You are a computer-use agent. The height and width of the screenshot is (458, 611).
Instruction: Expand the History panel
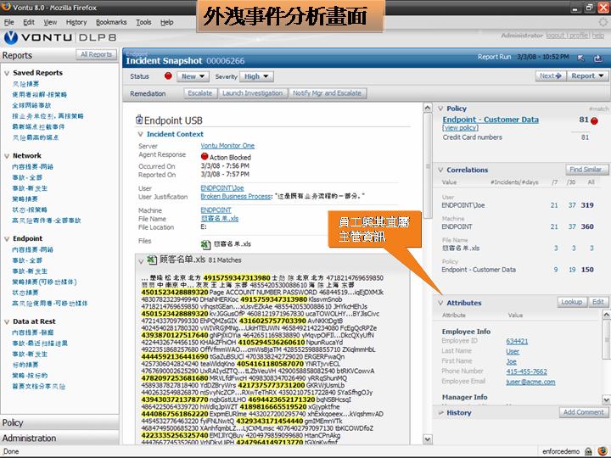(x=440, y=413)
